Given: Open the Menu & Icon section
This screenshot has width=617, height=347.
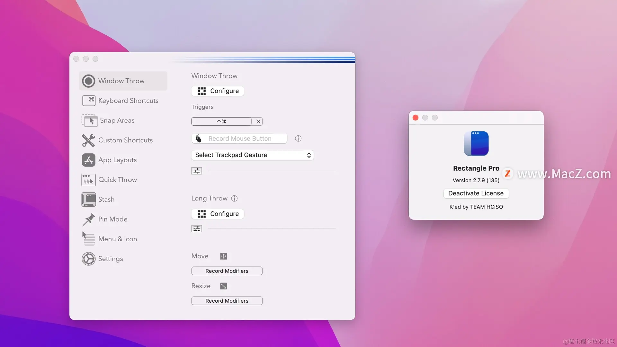Looking at the screenshot, I should point(117,239).
